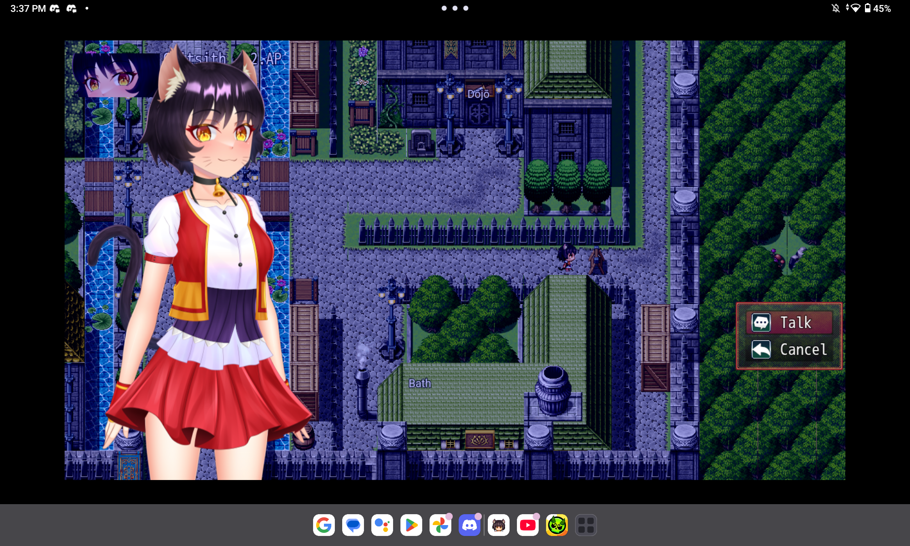The height and width of the screenshot is (546, 910).
Task: Open the Play Store taskbar icon
Action: point(411,525)
